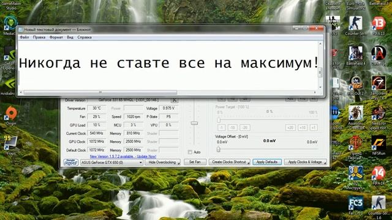Enable the Auto fan checkbox
The height and width of the screenshot is (220, 392).
[x=190, y=152]
